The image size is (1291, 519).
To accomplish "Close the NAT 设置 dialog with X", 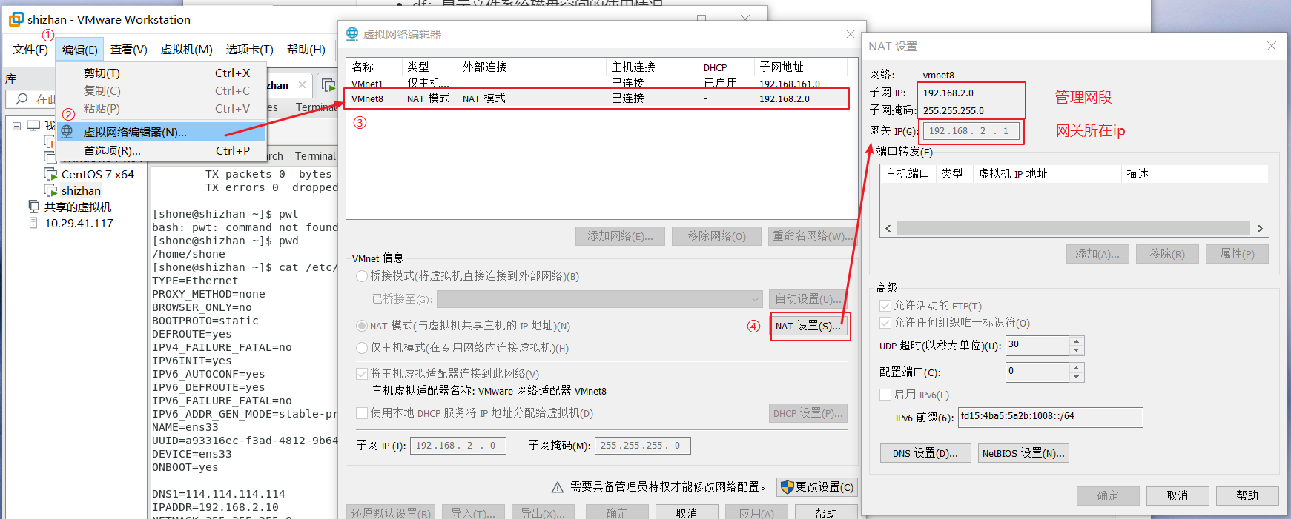I will [x=1272, y=46].
